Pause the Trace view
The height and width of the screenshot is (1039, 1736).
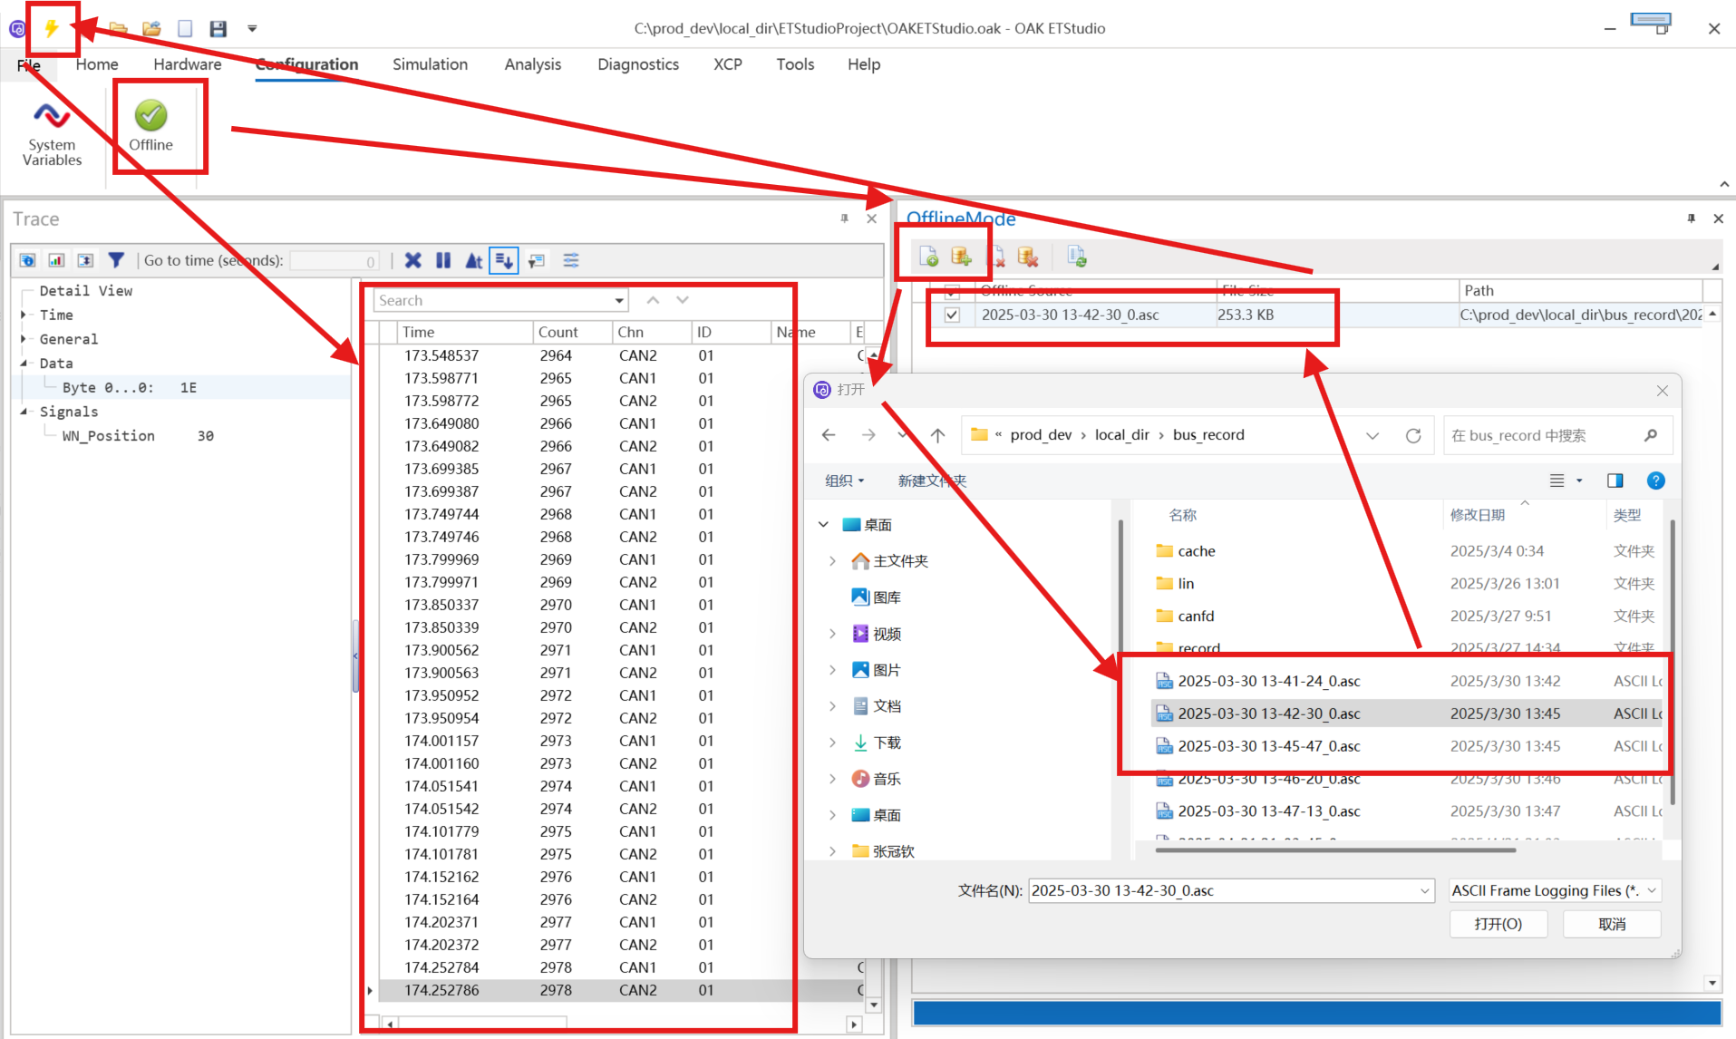pyautogui.click(x=443, y=260)
